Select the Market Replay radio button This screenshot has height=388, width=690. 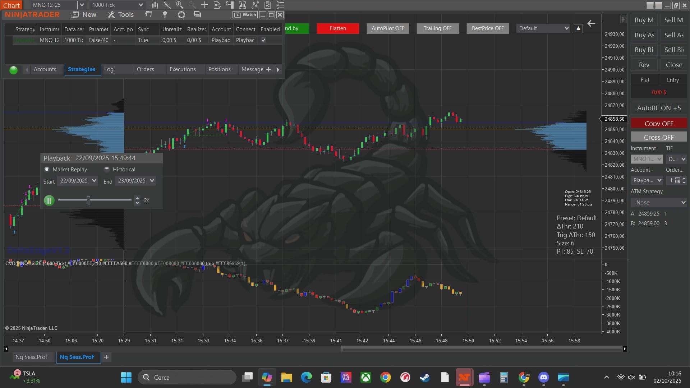coord(47,169)
